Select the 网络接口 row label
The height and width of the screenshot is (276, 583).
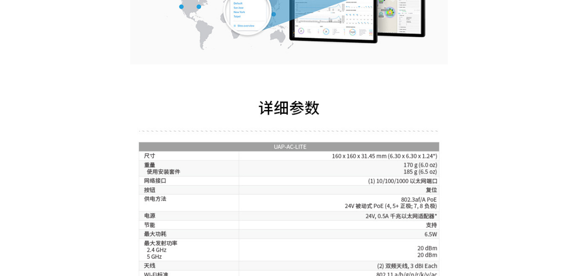click(x=155, y=181)
